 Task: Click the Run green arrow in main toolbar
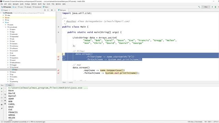[212, 7]
